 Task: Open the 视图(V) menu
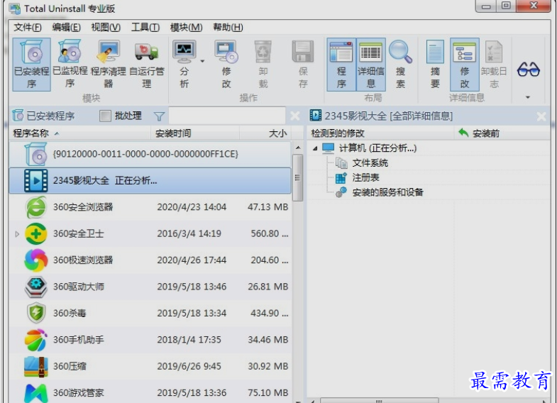tap(106, 28)
